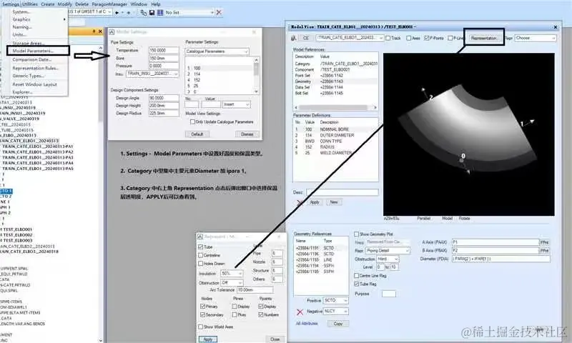Close the orange explorer panel with its X
This screenshot has width=572, height=343.
pos(100,31)
